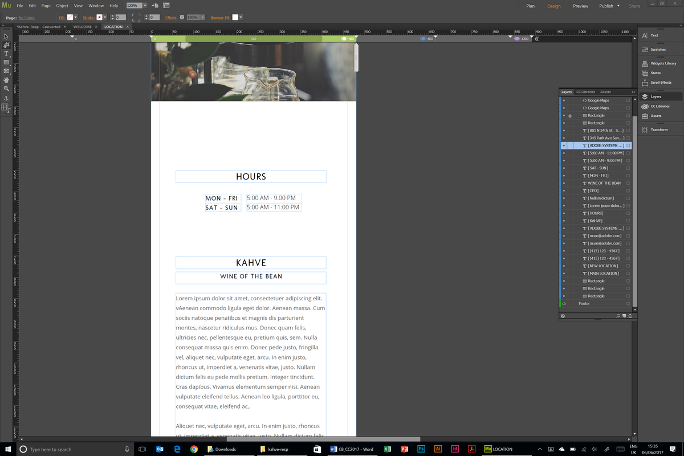Image resolution: width=684 pixels, height=456 pixels.
Task: Select the Rectangle Frame tool
Action: 6,71
